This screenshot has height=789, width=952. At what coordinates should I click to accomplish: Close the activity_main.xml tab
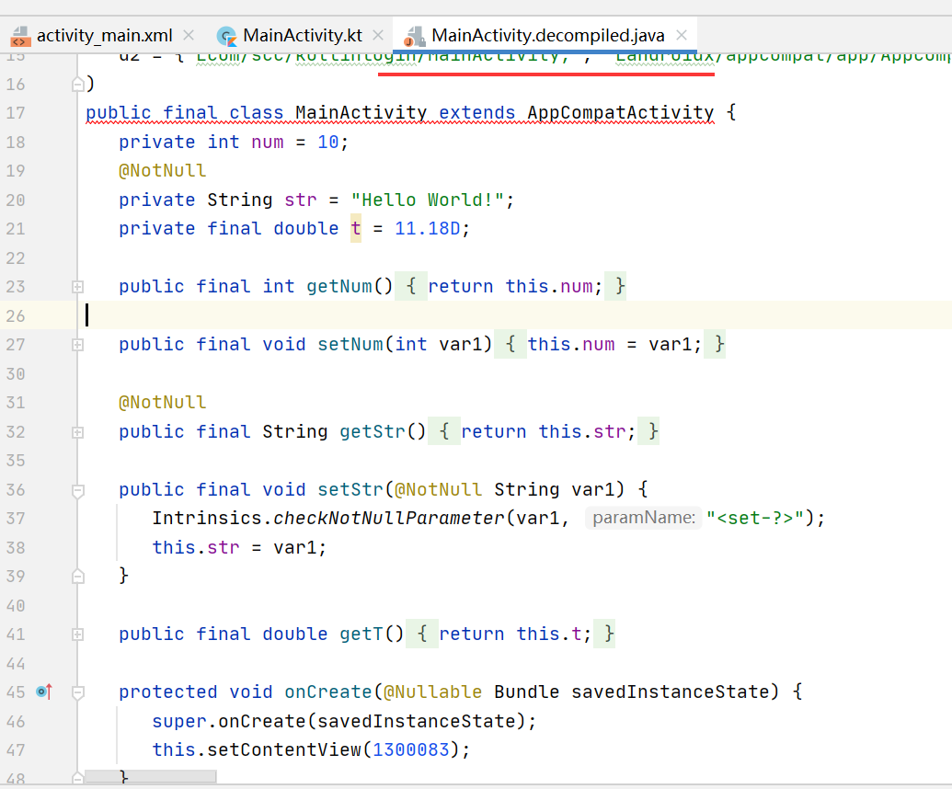tap(189, 36)
